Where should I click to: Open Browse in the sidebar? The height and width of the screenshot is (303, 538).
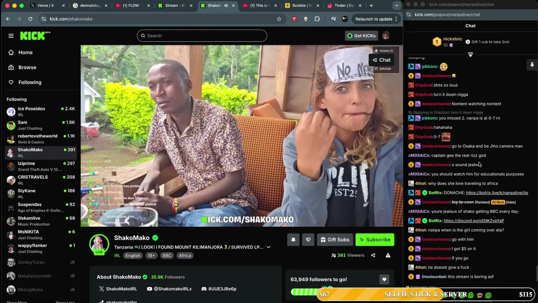pos(27,67)
